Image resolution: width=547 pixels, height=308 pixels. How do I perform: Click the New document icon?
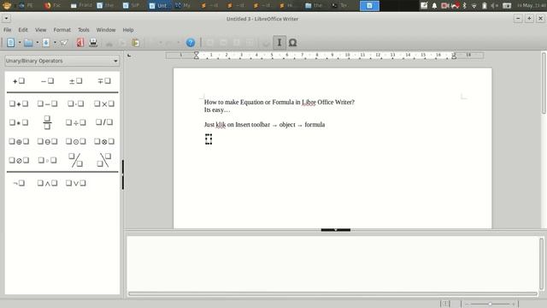click(10, 43)
